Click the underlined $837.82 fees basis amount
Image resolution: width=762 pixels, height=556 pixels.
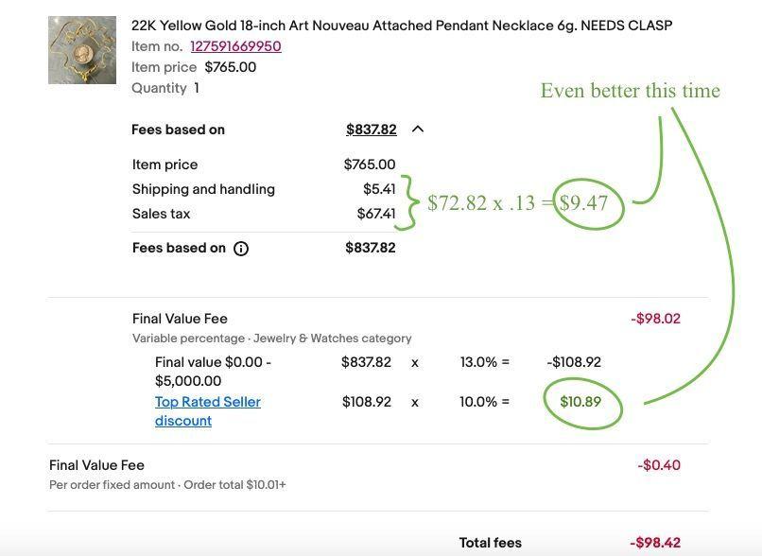click(x=372, y=130)
